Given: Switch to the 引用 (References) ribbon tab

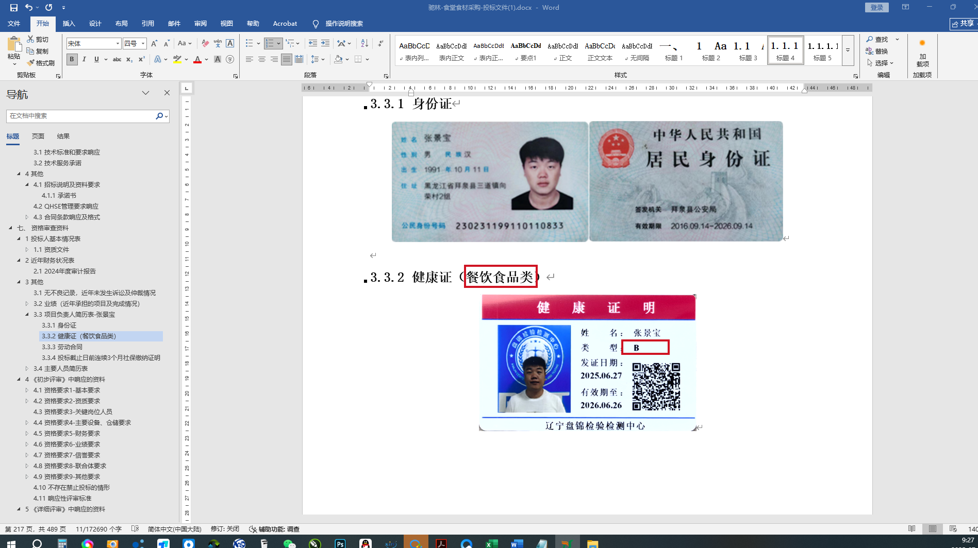Looking at the screenshot, I should click(148, 24).
